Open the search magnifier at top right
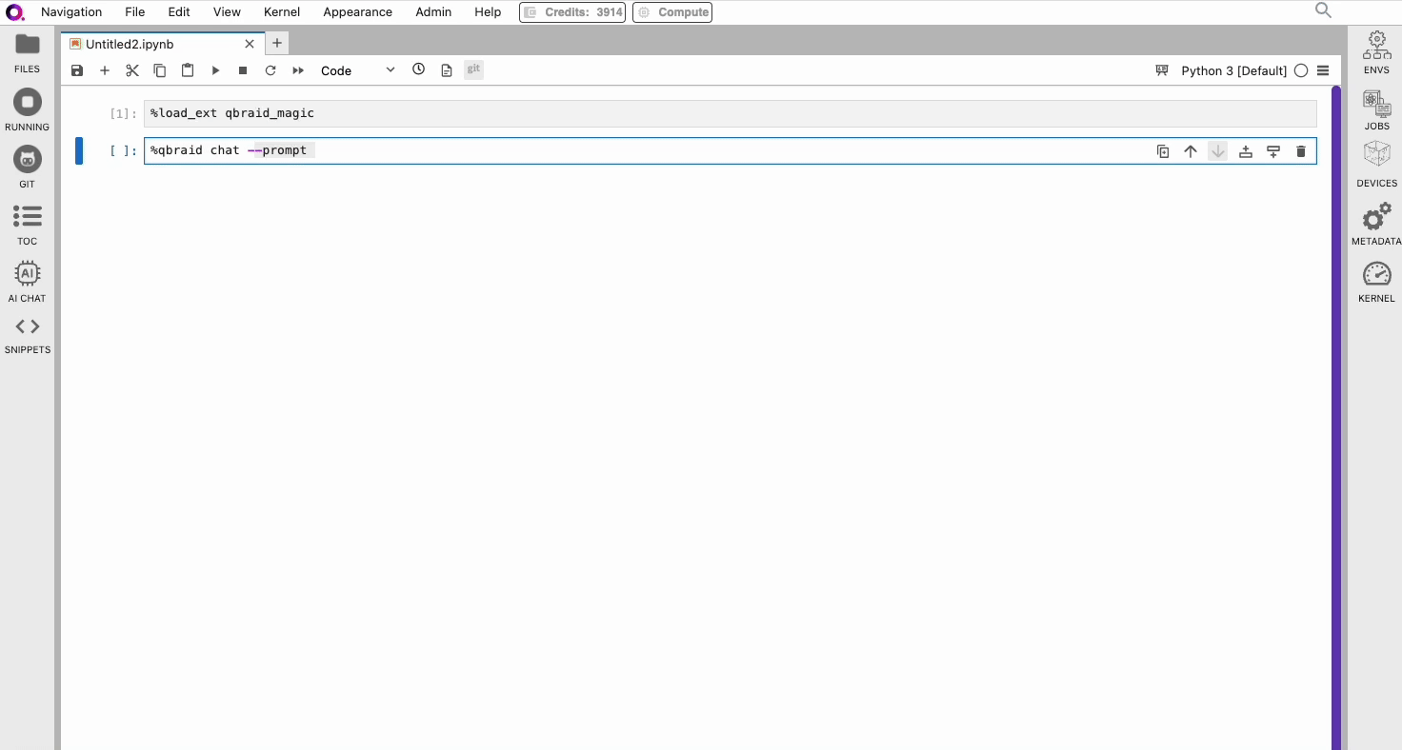The image size is (1402, 750). point(1323,10)
